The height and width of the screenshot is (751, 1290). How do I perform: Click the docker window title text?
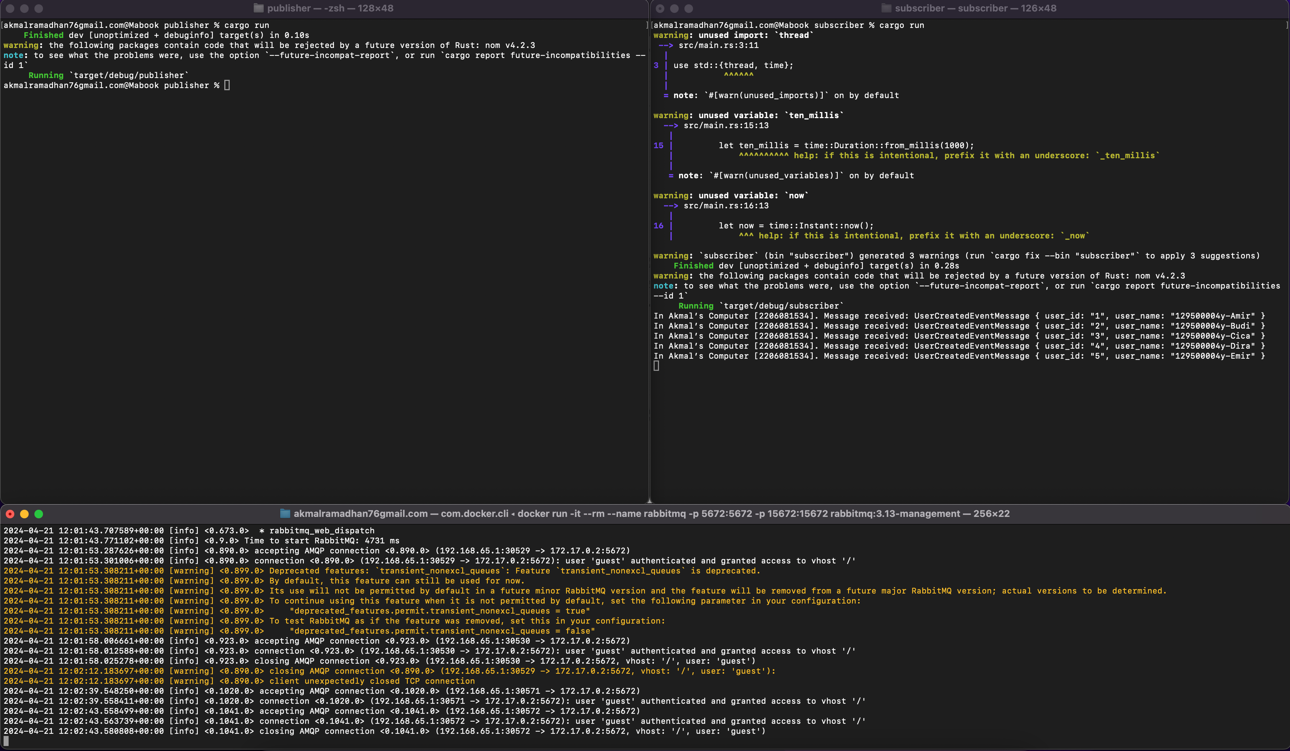[x=651, y=514]
